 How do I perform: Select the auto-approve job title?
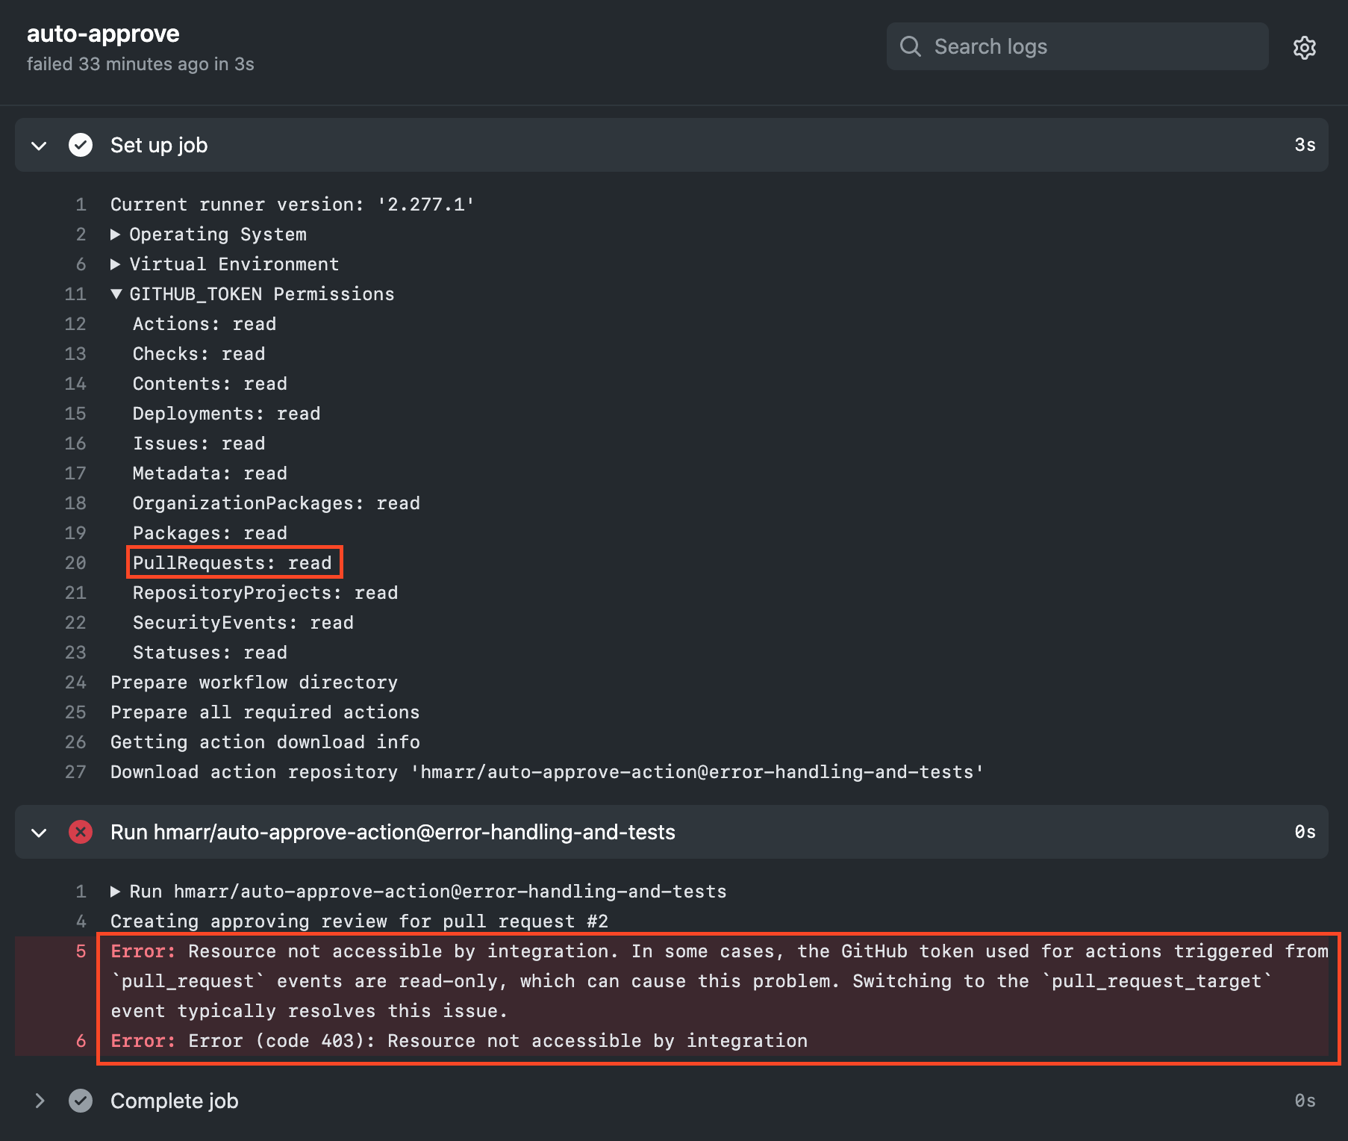point(103,34)
